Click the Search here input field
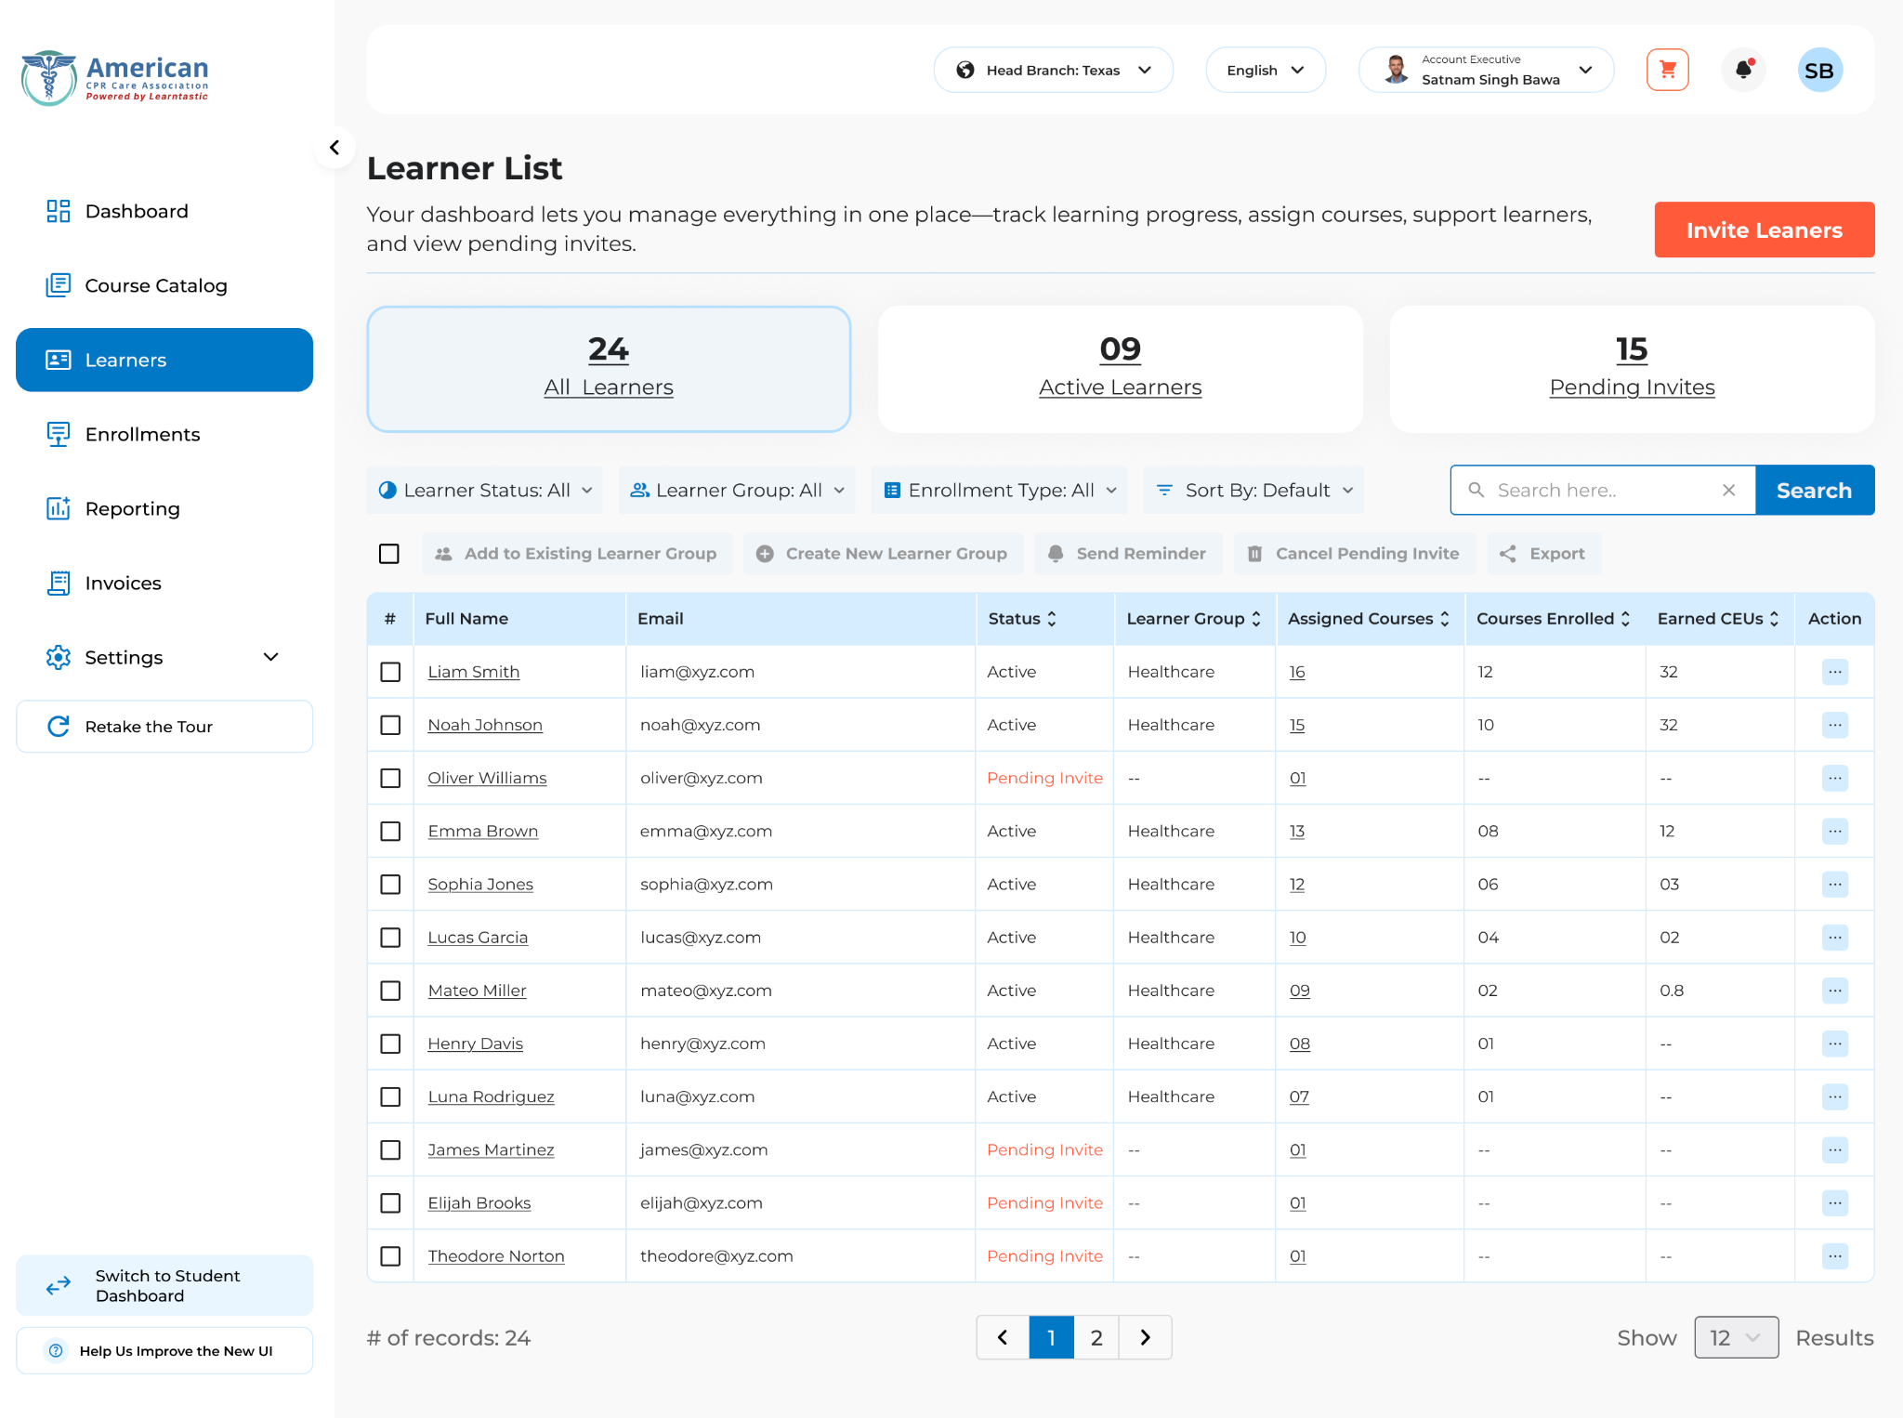Image resolution: width=1903 pixels, height=1418 pixels. 1601,490
